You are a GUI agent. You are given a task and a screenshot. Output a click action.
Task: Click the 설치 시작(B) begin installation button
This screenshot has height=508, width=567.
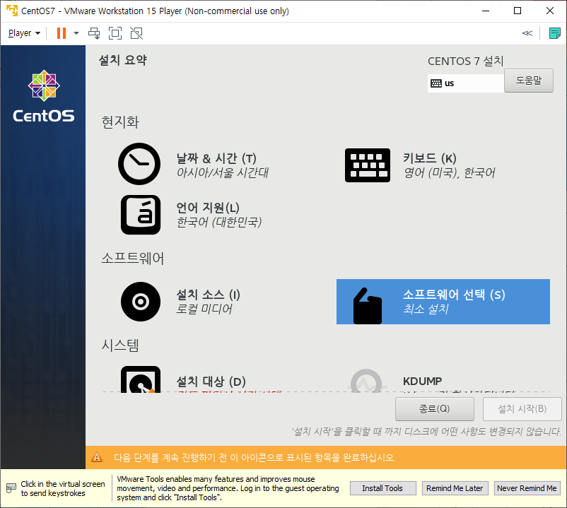pyautogui.click(x=522, y=409)
